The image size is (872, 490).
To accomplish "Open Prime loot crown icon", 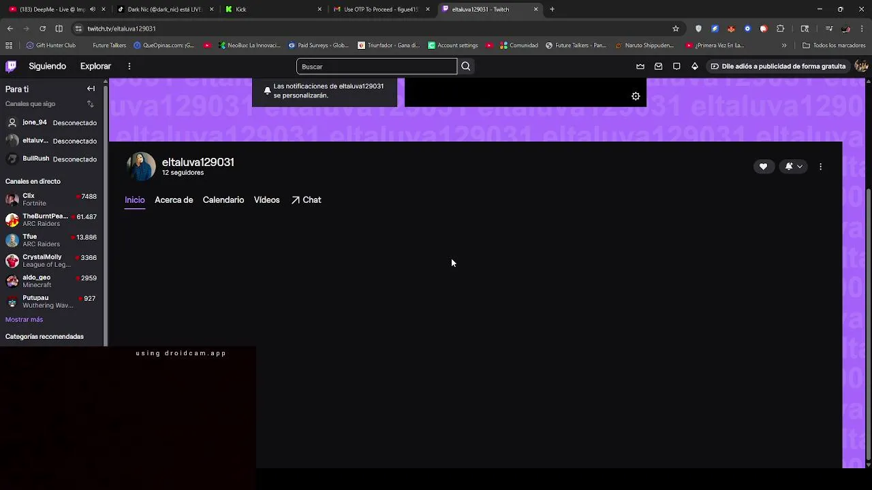I will [640, 66].
